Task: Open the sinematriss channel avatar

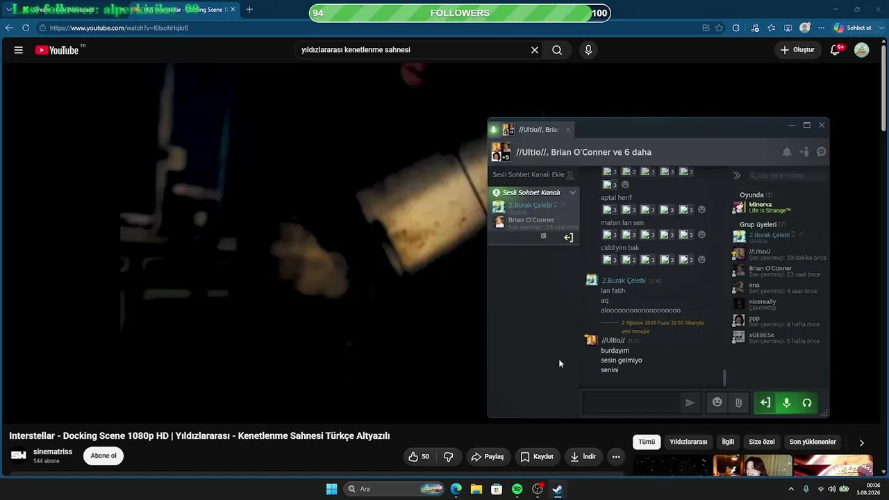Action: pyautogui.click(x=19, y=456)
